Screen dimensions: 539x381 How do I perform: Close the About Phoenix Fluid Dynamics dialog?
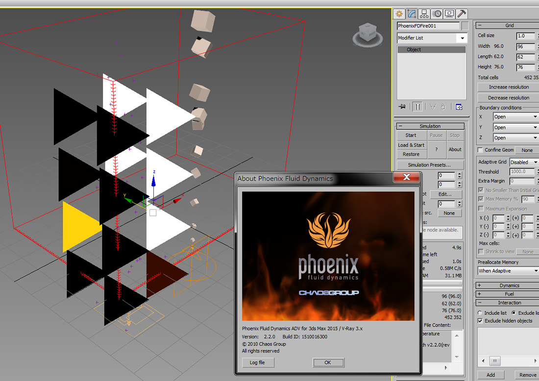click(x=407, y=177)
